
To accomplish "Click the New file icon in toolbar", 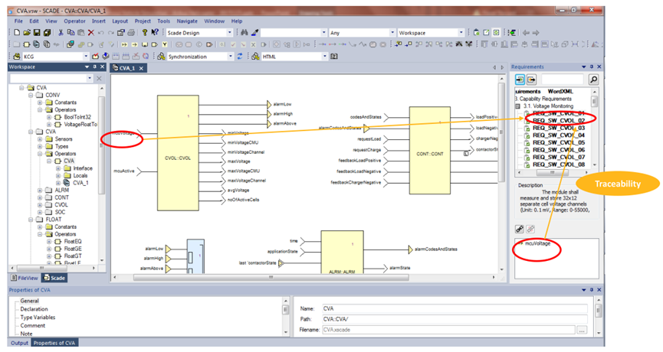I will 17,32.
